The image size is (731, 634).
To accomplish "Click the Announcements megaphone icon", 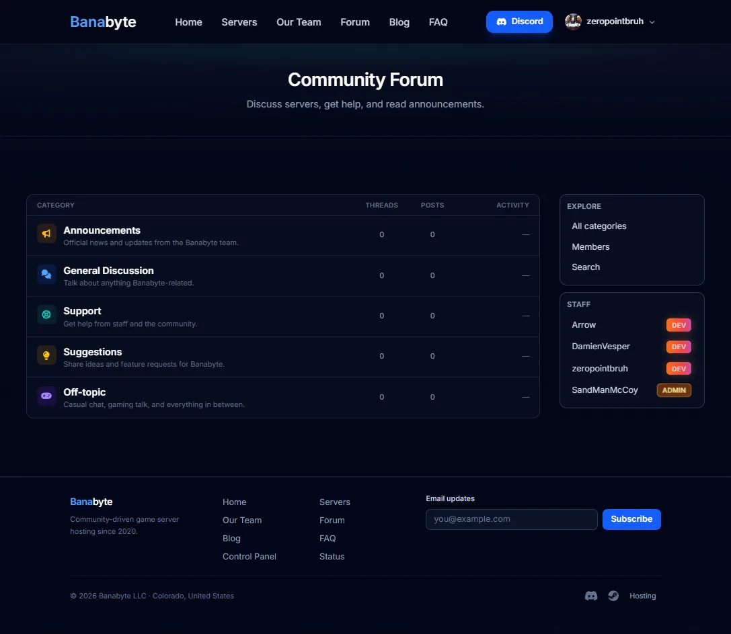I will click(46, 234).
